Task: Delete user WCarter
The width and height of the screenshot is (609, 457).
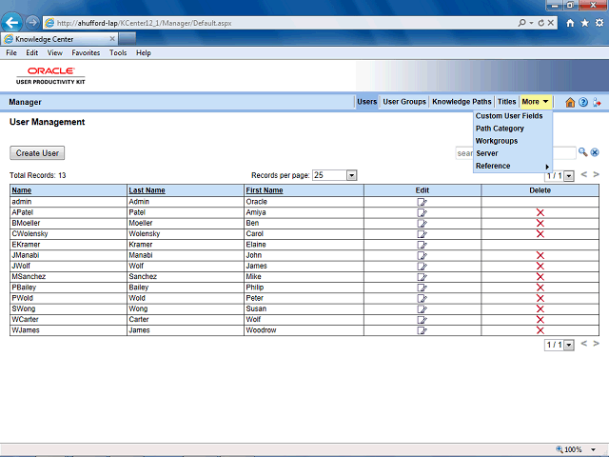Action: [x=540, y=320]
